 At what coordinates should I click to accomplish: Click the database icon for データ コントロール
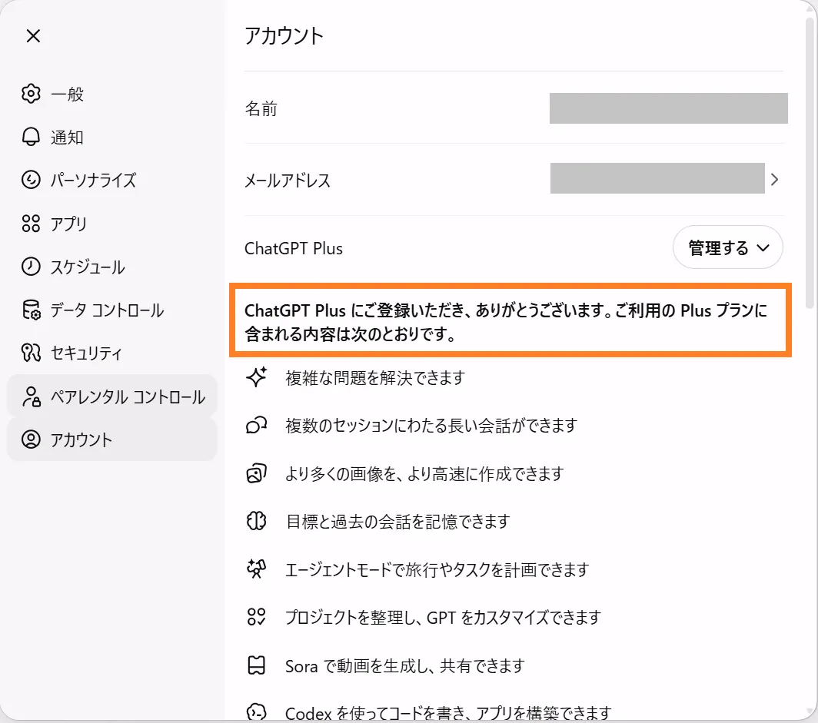point(31,310)
